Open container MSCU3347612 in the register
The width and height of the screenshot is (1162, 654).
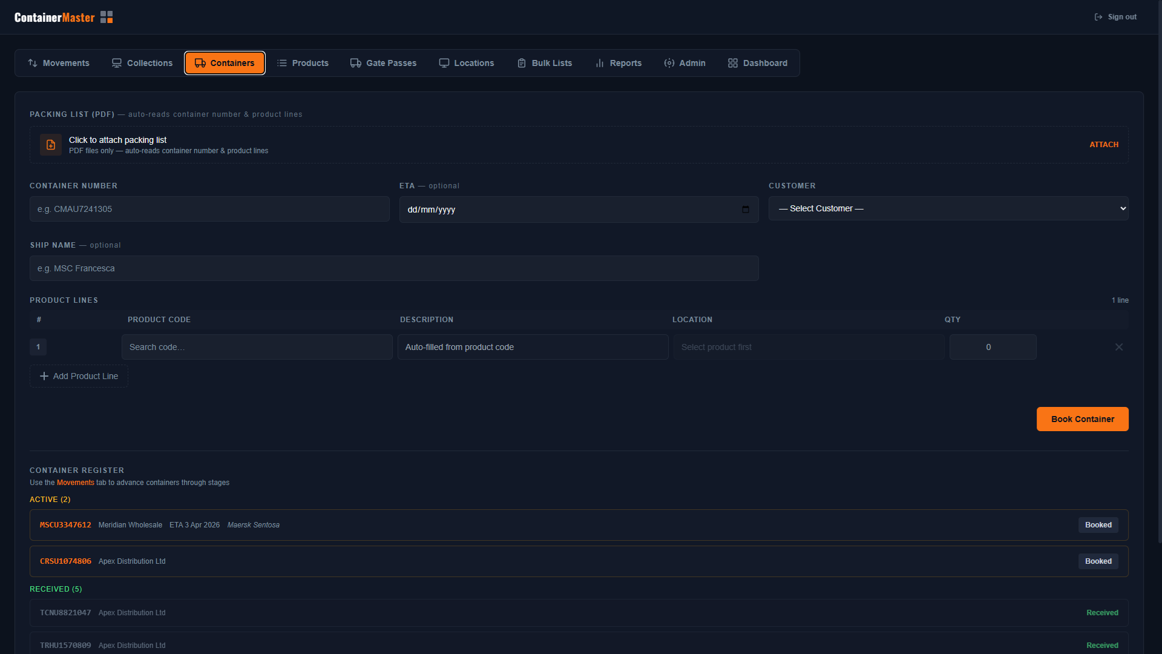coord(65,525)
